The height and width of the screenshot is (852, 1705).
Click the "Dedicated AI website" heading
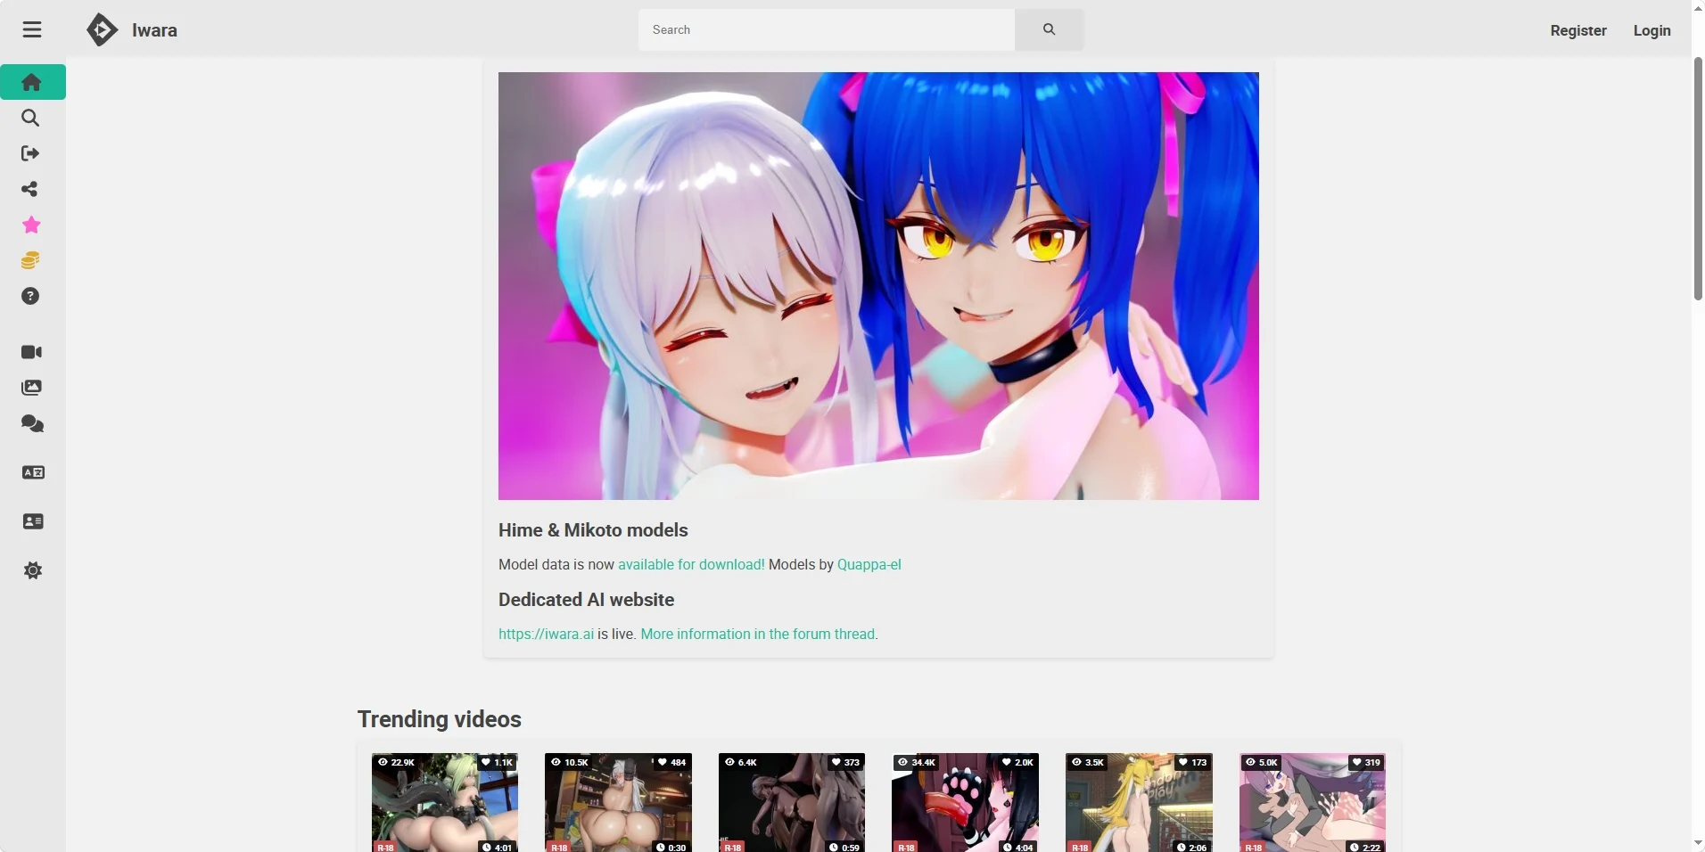click(x=586, y=600)
